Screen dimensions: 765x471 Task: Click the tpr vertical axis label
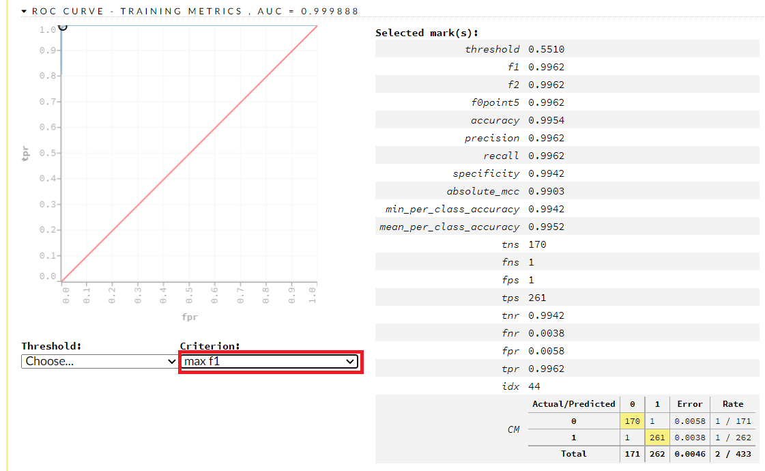26,154
